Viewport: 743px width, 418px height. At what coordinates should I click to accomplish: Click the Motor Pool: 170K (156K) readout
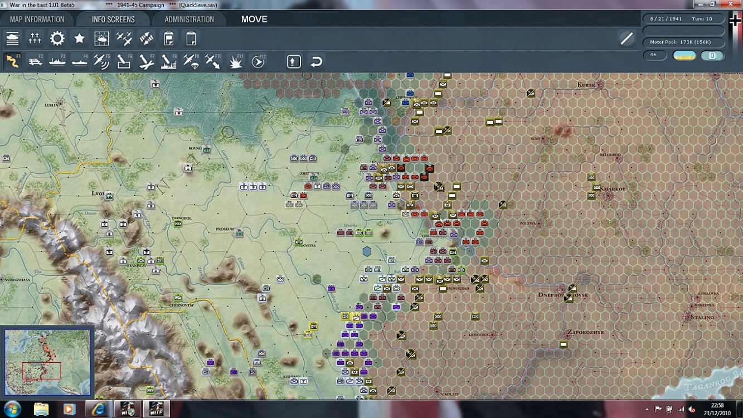684,42
